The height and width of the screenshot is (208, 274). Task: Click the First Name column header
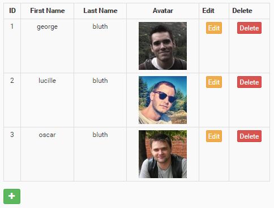click(48, 11)
